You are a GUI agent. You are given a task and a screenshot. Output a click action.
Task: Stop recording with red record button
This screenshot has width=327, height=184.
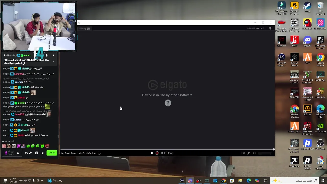(x=157, y=153)
